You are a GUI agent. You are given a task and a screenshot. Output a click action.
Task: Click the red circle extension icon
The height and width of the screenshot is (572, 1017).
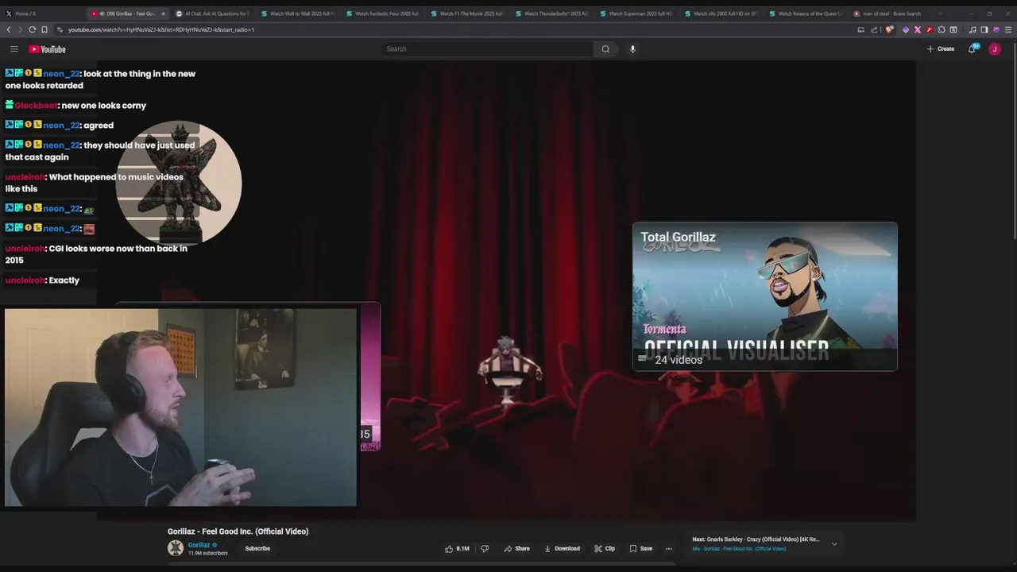click(x=930, y=29)
